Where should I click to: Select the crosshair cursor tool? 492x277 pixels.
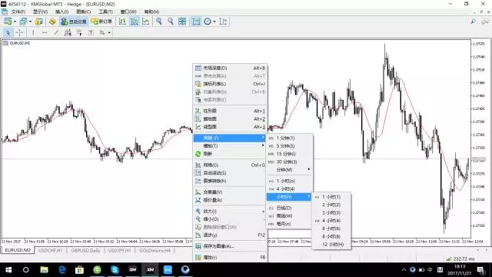(x=19, y=32)
